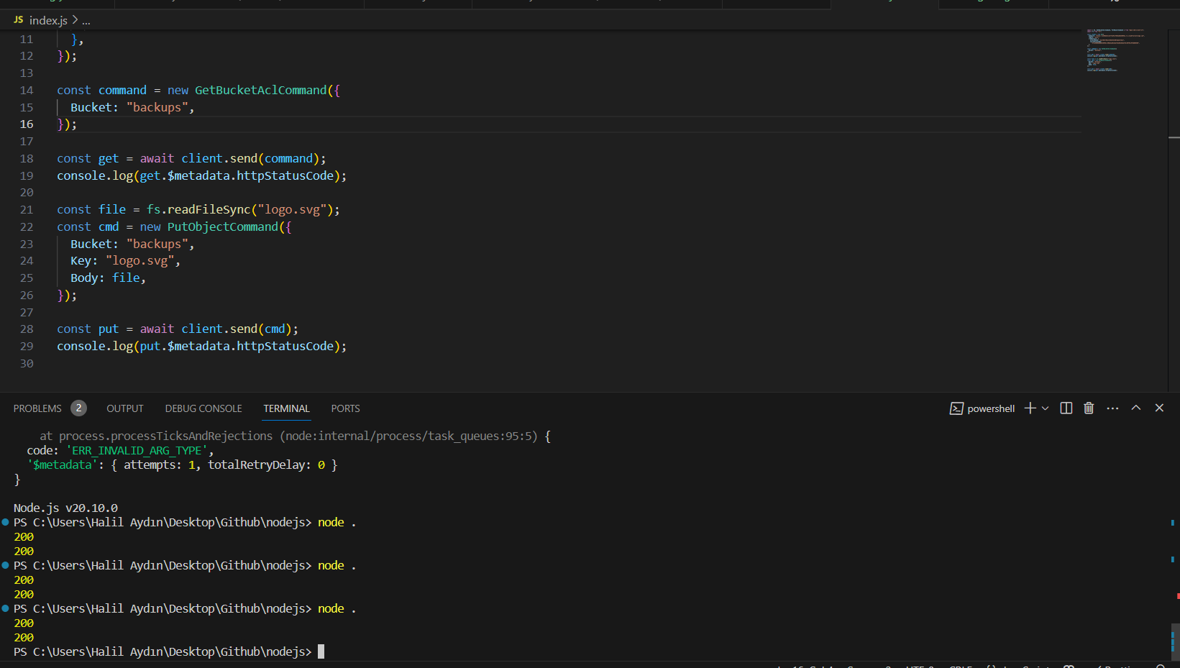Viewport: 1180px width, 668px height.
Task: Select the PowerShell terminal icon
Action: click(957, 408)
